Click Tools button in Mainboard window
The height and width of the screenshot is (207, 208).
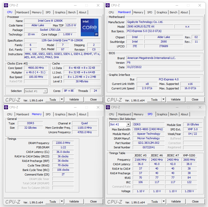[x=154, y=99]
